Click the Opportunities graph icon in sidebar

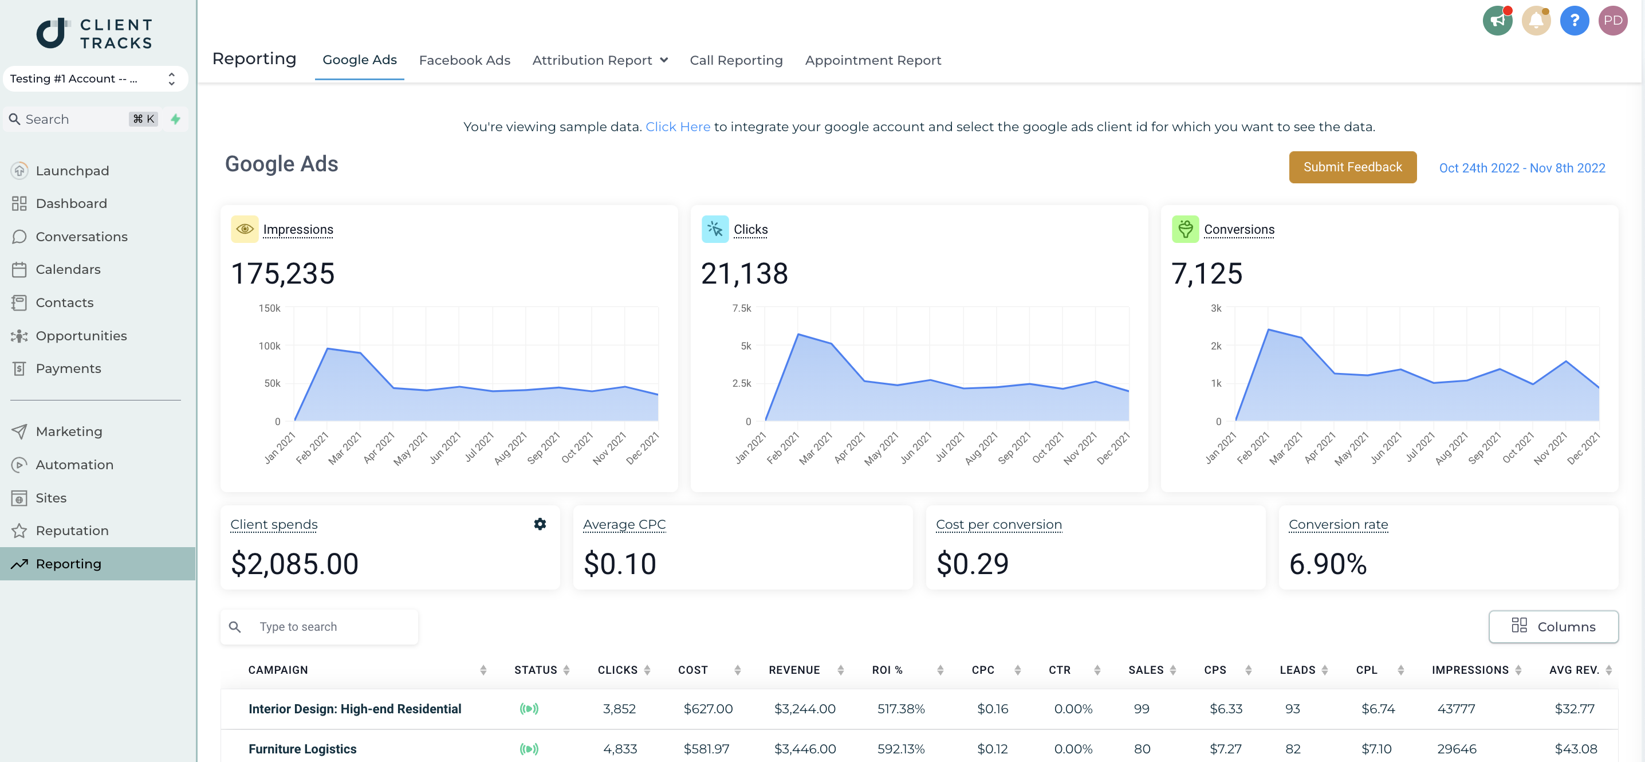click(19, 336)
